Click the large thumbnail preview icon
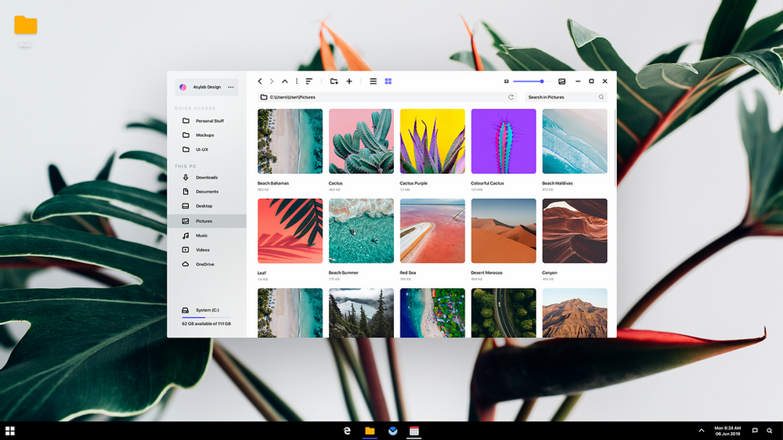 561,81
